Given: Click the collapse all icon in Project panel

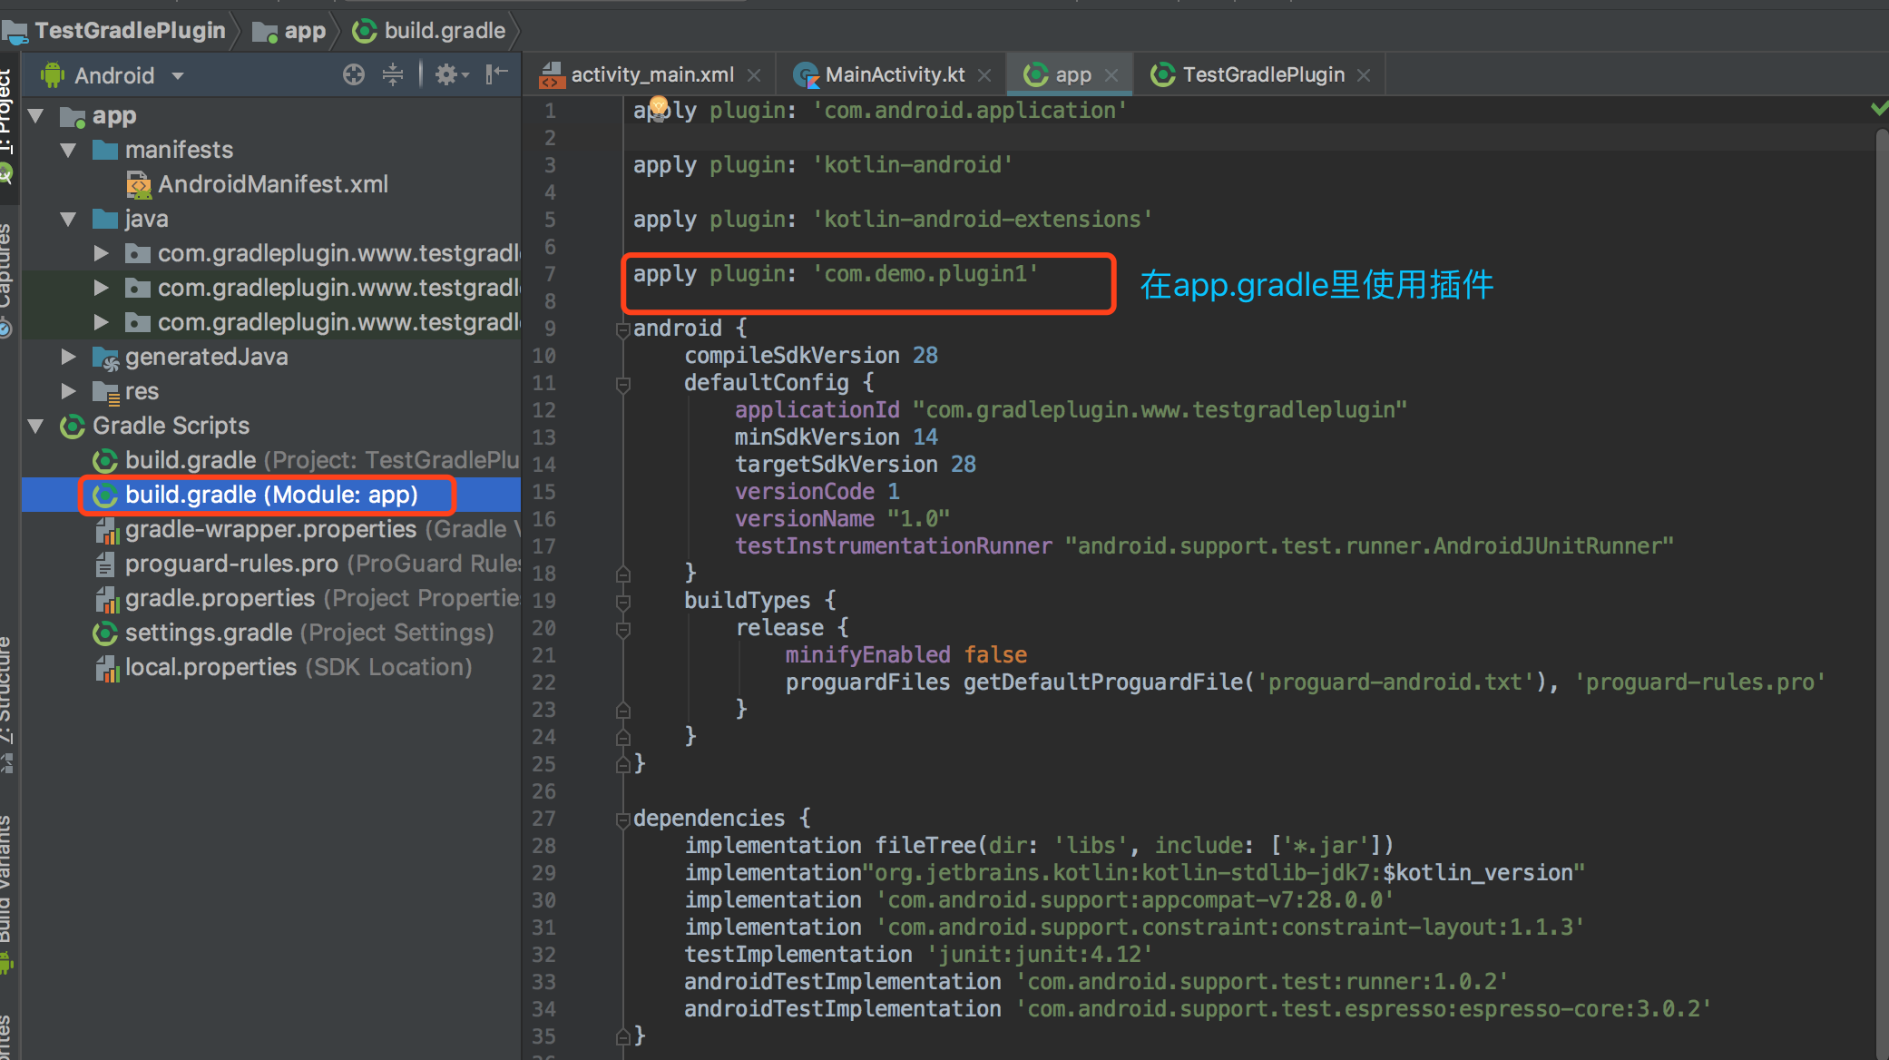Looking at the screenshot, I should point(393,75).
